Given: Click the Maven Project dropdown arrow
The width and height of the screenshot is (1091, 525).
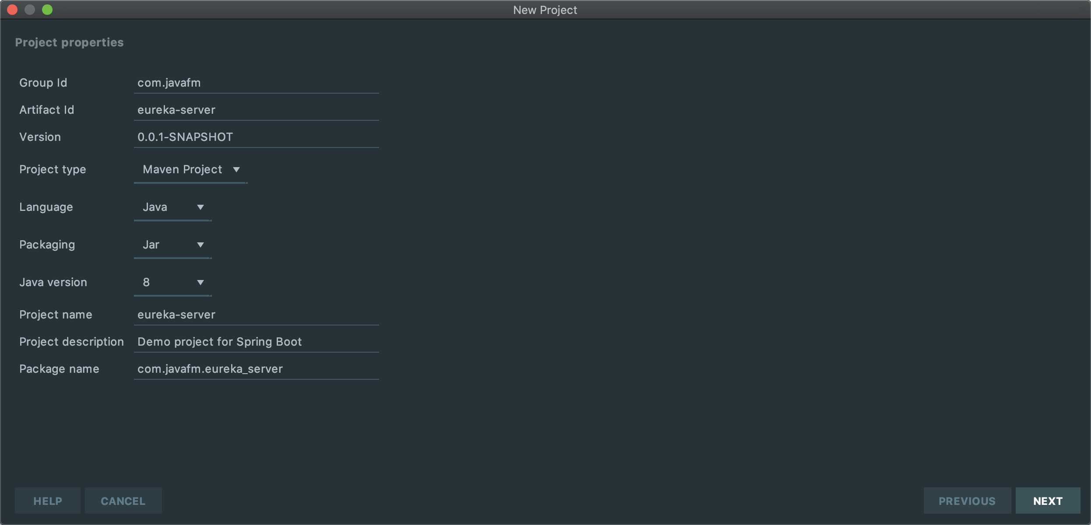Looking at the screenshot, I should coord(236,170).
